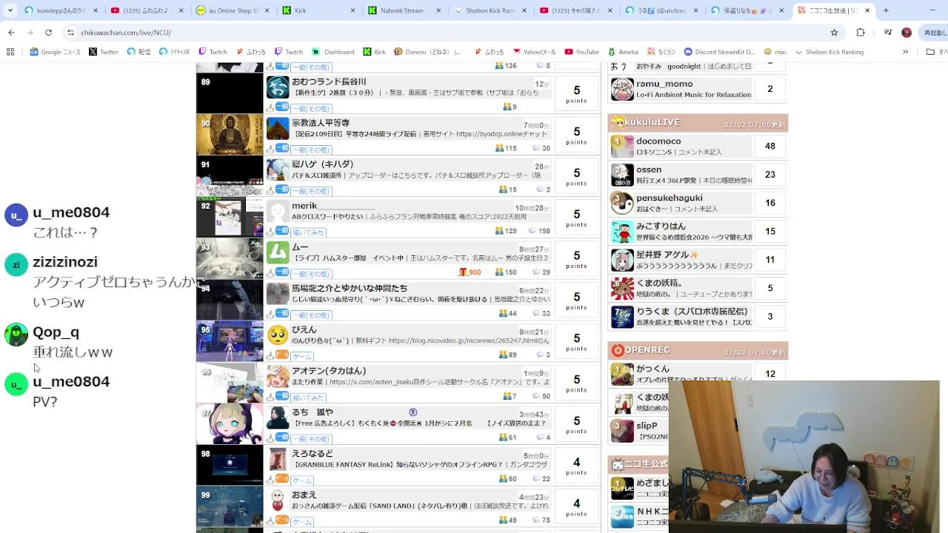Click 一般(その他) tag on ムー row

click(310, 274)
